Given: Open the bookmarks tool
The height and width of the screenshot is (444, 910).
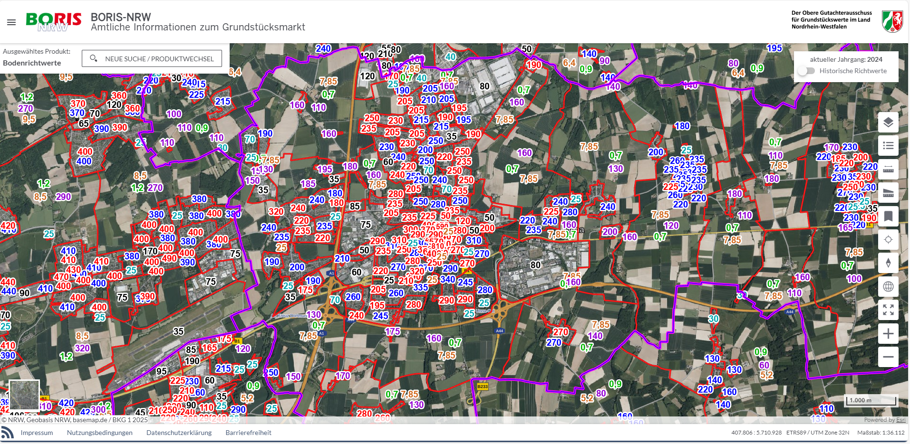Looking at the screenshot, I should [888, 217].
